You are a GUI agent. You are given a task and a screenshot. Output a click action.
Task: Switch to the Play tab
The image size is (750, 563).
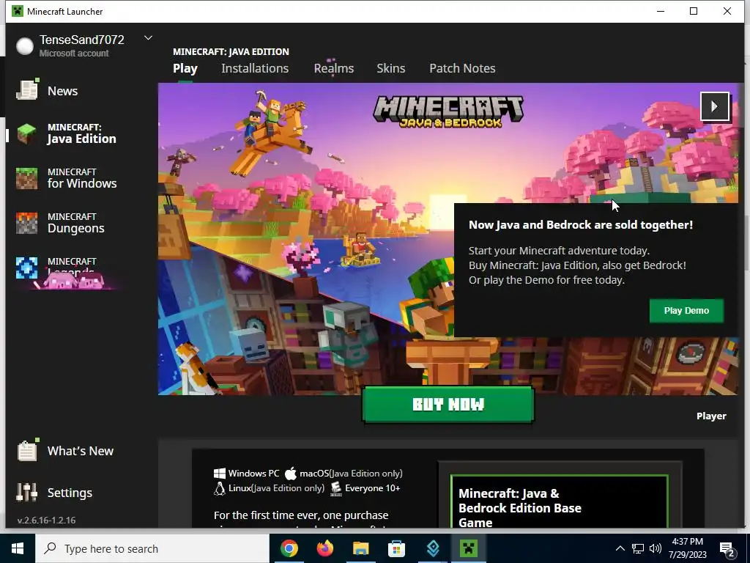pos(185,68)
